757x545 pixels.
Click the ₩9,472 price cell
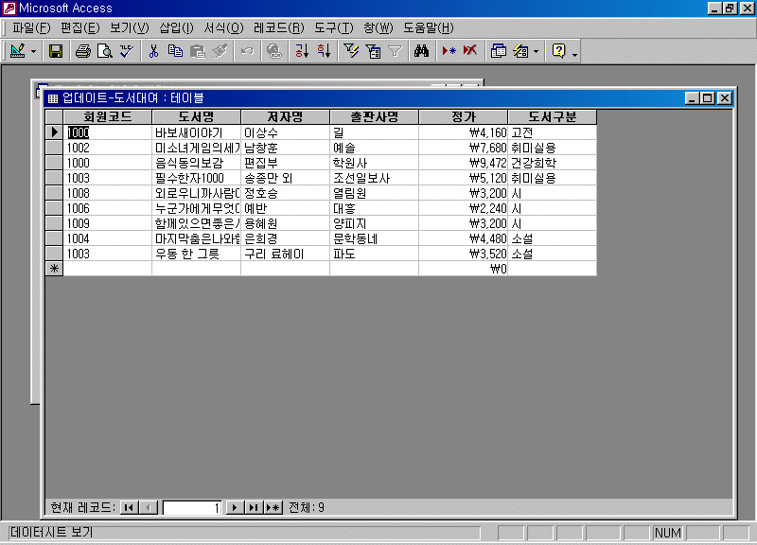click(464, 163)
